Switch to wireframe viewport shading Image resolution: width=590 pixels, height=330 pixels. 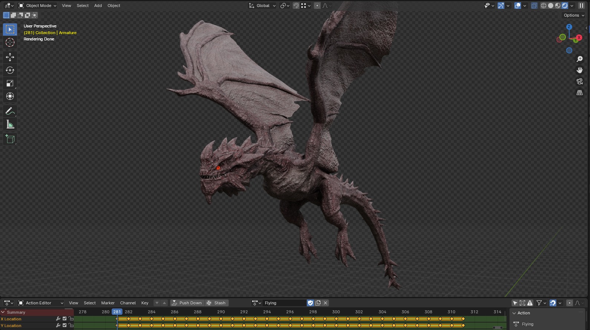(544, 6)
